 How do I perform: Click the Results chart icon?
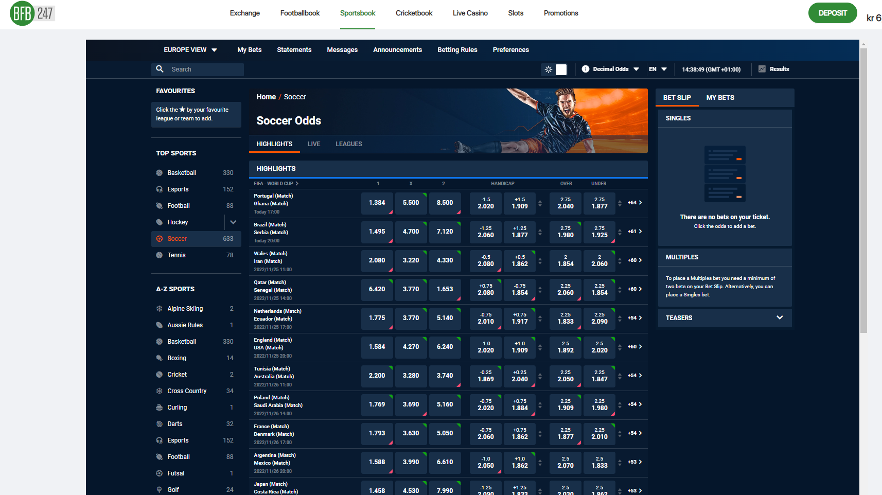point(762,69)
